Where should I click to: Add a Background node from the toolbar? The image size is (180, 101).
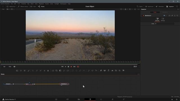[x=17, y=71]
